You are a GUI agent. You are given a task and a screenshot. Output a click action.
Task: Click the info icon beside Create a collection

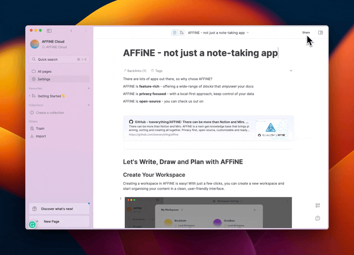coord(32,112)
